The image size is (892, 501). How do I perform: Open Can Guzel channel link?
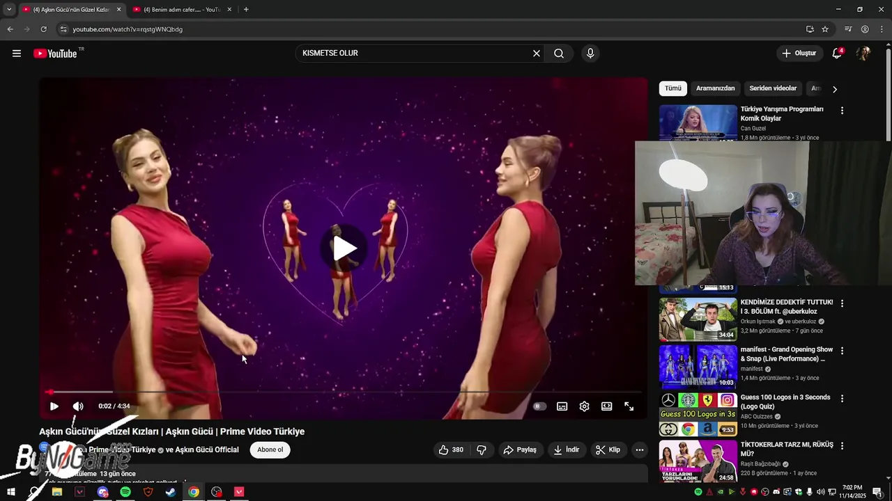click(753, 129)
